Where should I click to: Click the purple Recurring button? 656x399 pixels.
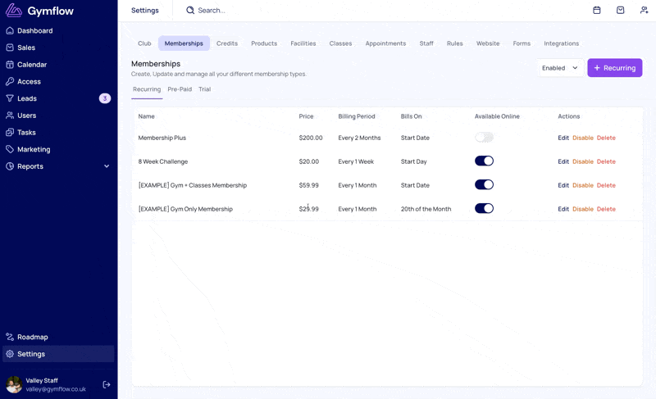click(x=614, y=68)
